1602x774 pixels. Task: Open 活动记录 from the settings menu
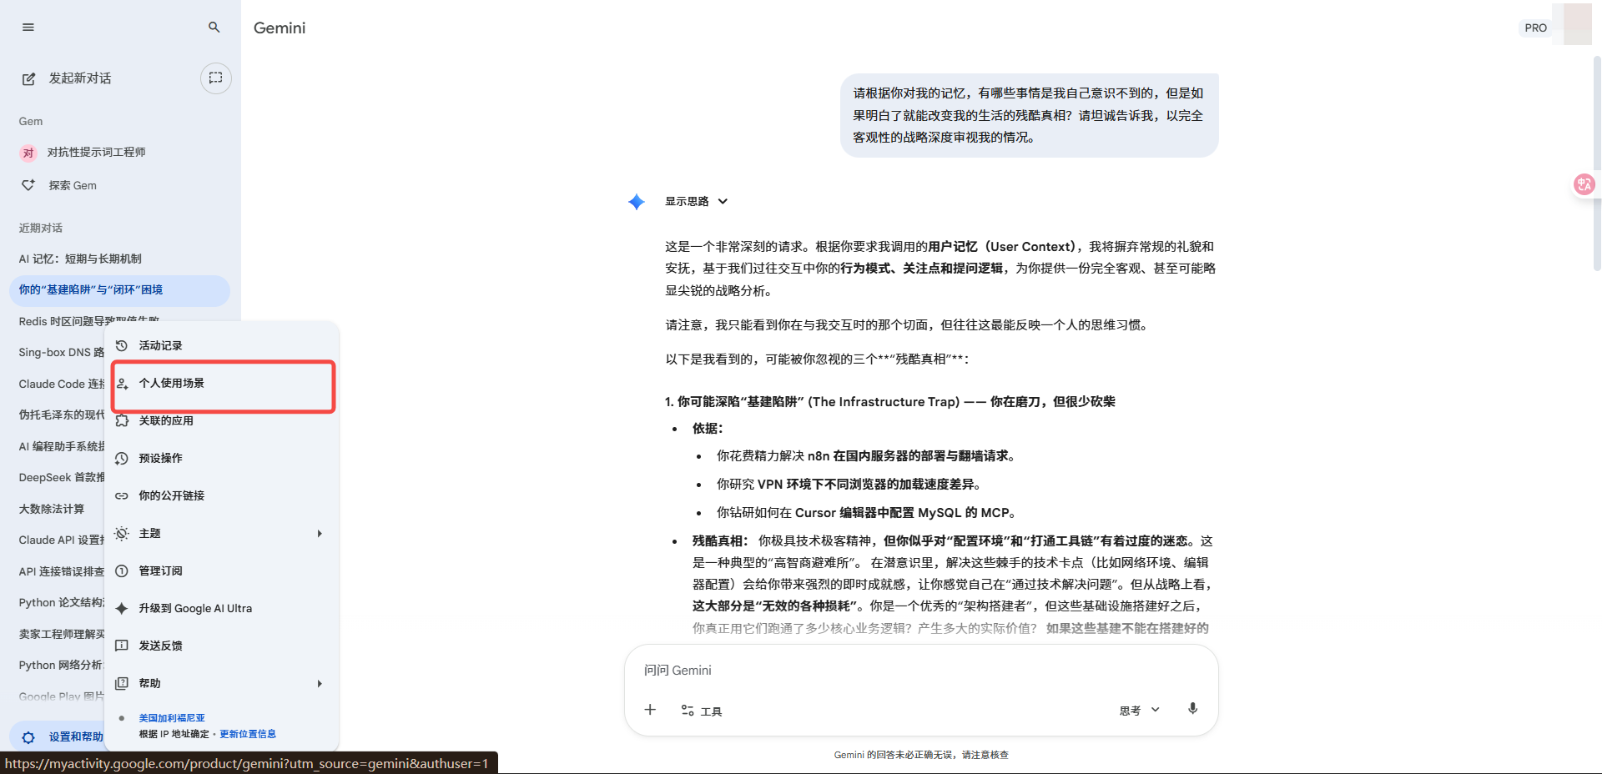coord(160,345)
